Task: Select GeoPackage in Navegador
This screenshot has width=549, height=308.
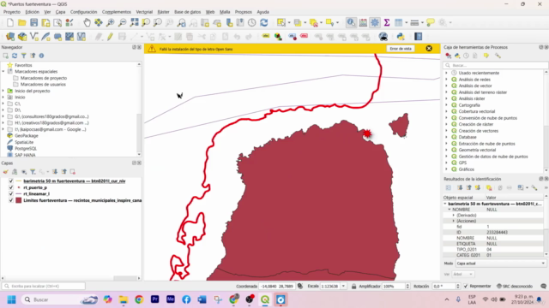Action: pos(27,135)
